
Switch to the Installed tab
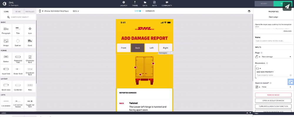point(30,12)
